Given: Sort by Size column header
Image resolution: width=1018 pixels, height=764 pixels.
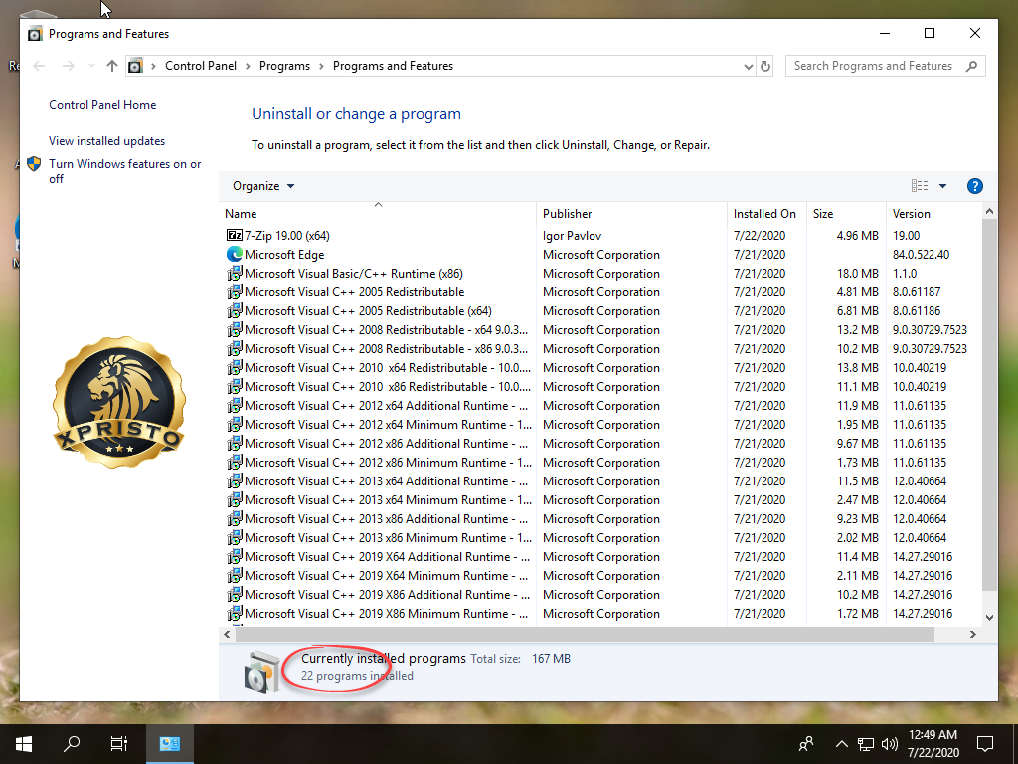Looking at the screenshot, I should pyautogui.click(x=846, y=214).
